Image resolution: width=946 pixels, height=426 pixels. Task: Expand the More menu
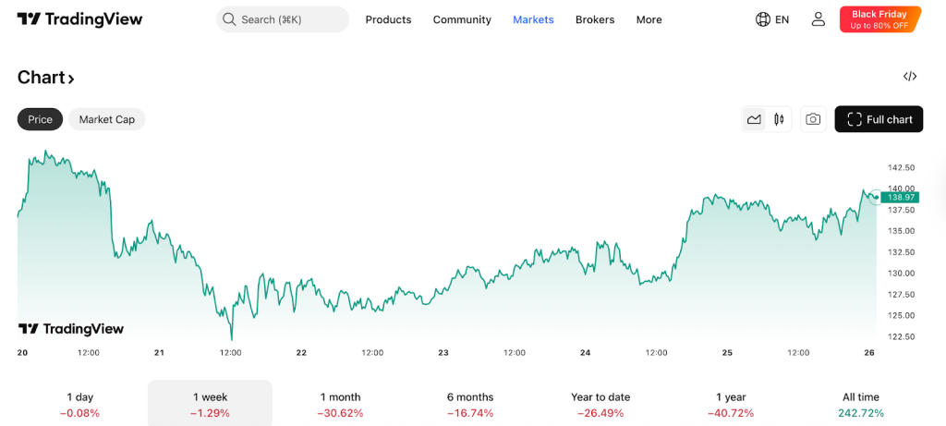[x=649, y=19]
